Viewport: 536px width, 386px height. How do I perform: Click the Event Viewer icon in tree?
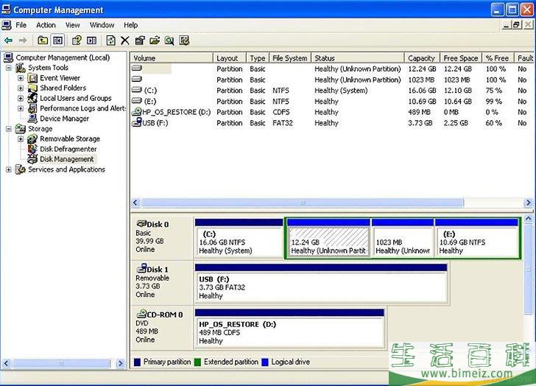[32, 78]
